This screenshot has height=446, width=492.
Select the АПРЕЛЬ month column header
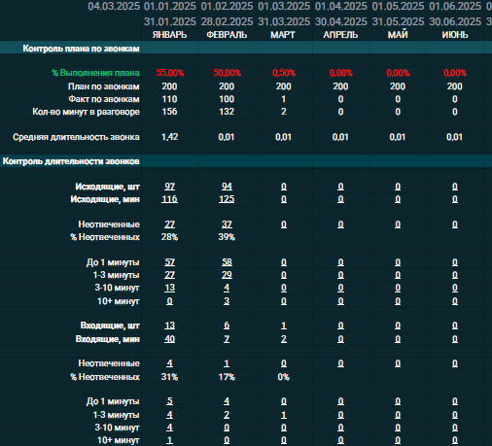[x=340, y=35]
